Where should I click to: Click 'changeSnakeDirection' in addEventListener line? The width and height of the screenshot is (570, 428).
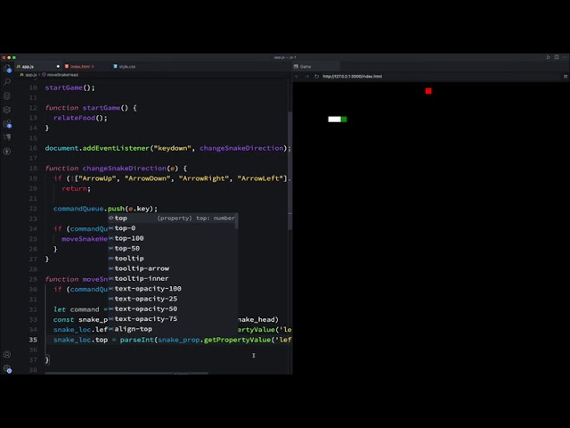241,148
